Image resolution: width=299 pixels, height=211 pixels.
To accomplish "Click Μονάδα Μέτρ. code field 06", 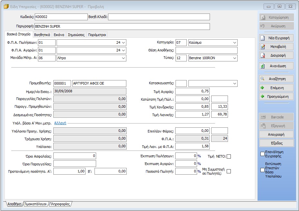I will pos(47,58).
